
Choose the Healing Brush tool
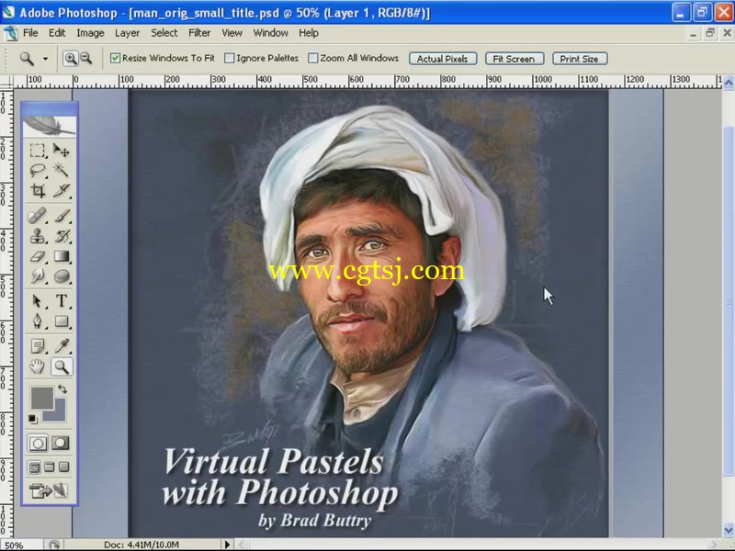click(38, 216)
